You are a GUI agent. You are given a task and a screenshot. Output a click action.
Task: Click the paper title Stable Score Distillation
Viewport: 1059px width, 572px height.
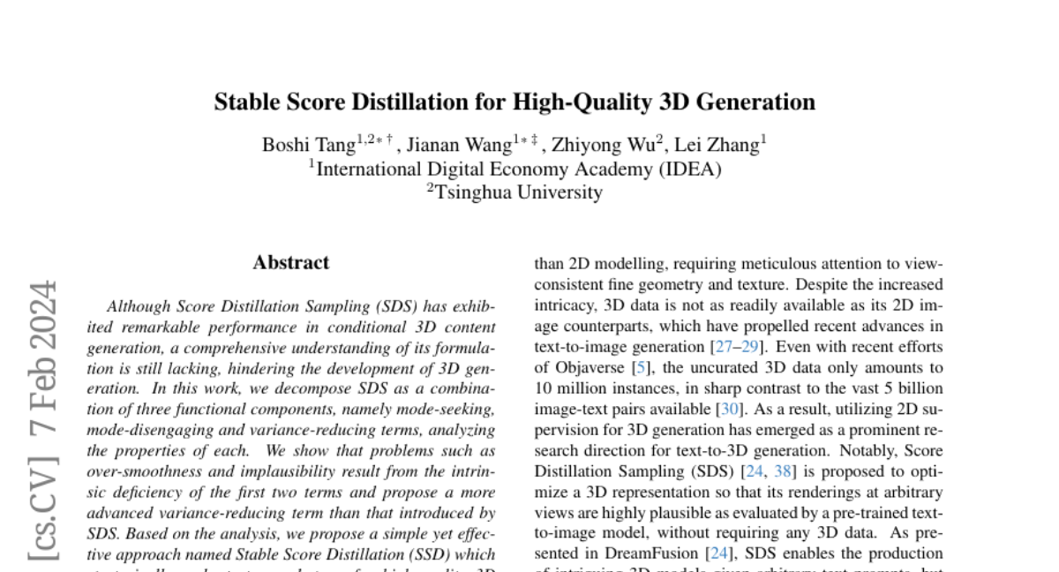tap(514, 102)
